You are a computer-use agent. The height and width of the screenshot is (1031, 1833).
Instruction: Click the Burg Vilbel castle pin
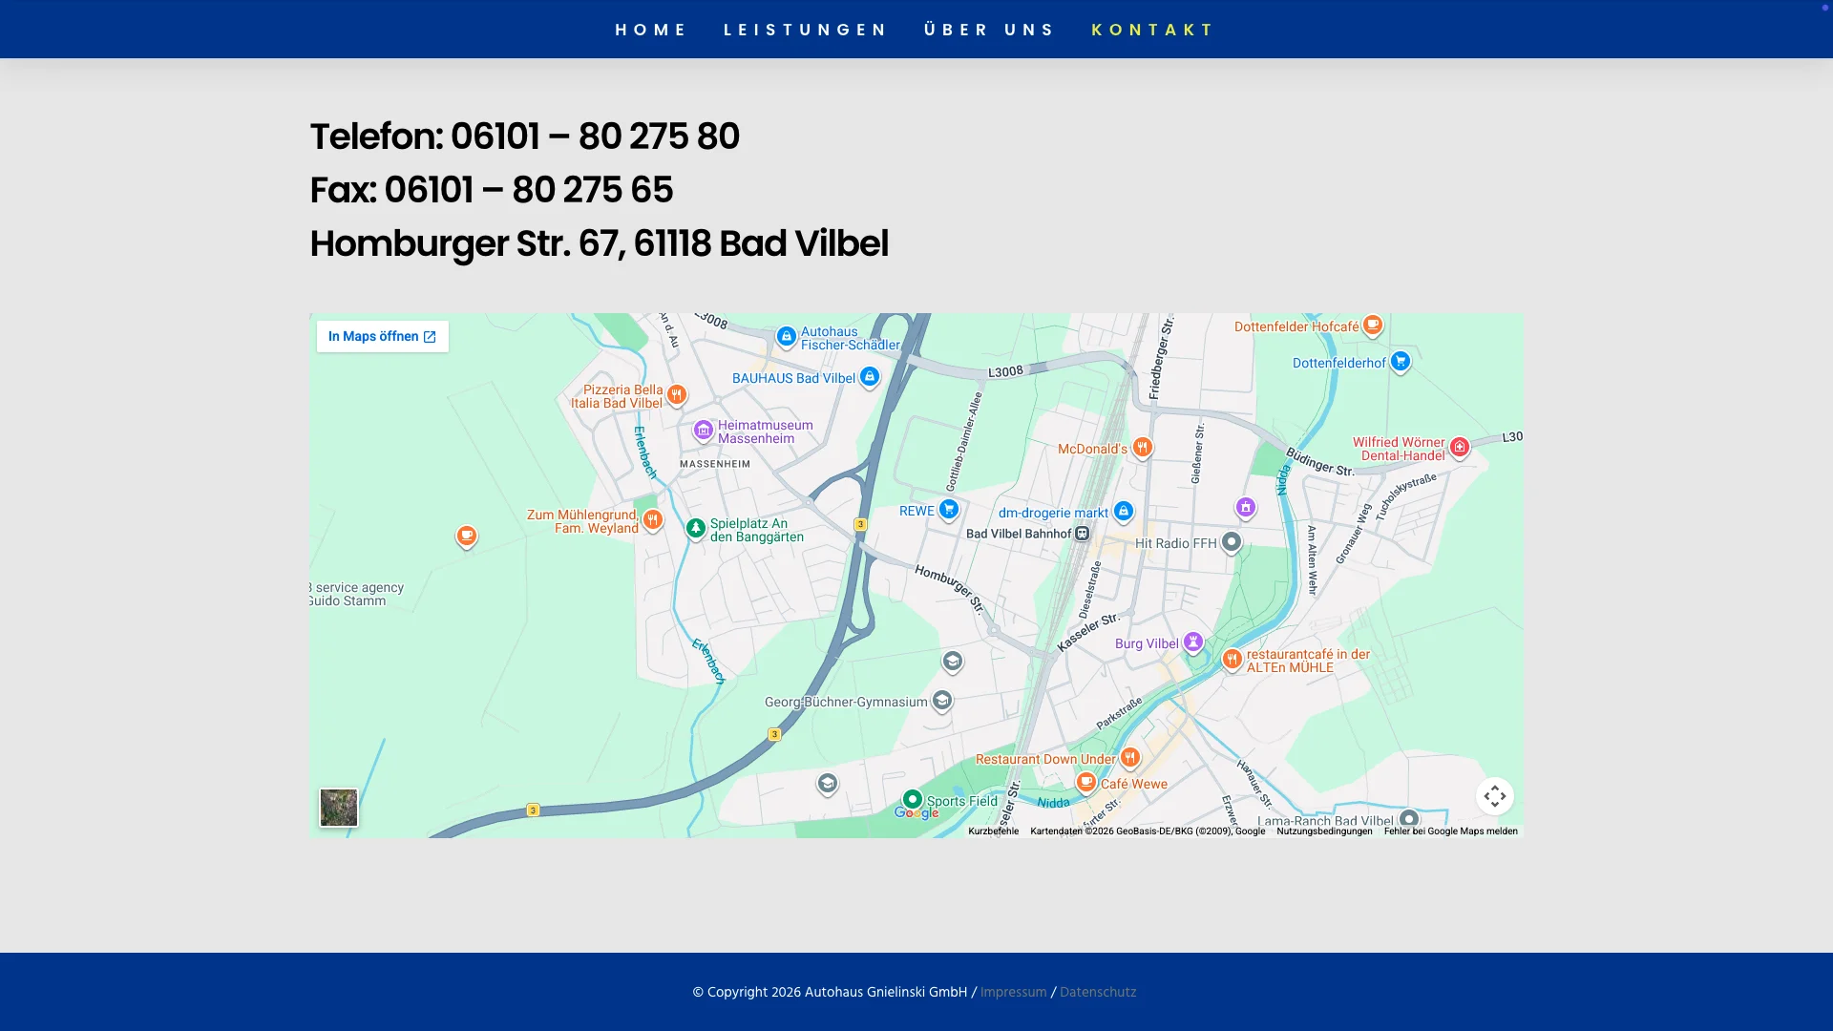point(1193,643)
